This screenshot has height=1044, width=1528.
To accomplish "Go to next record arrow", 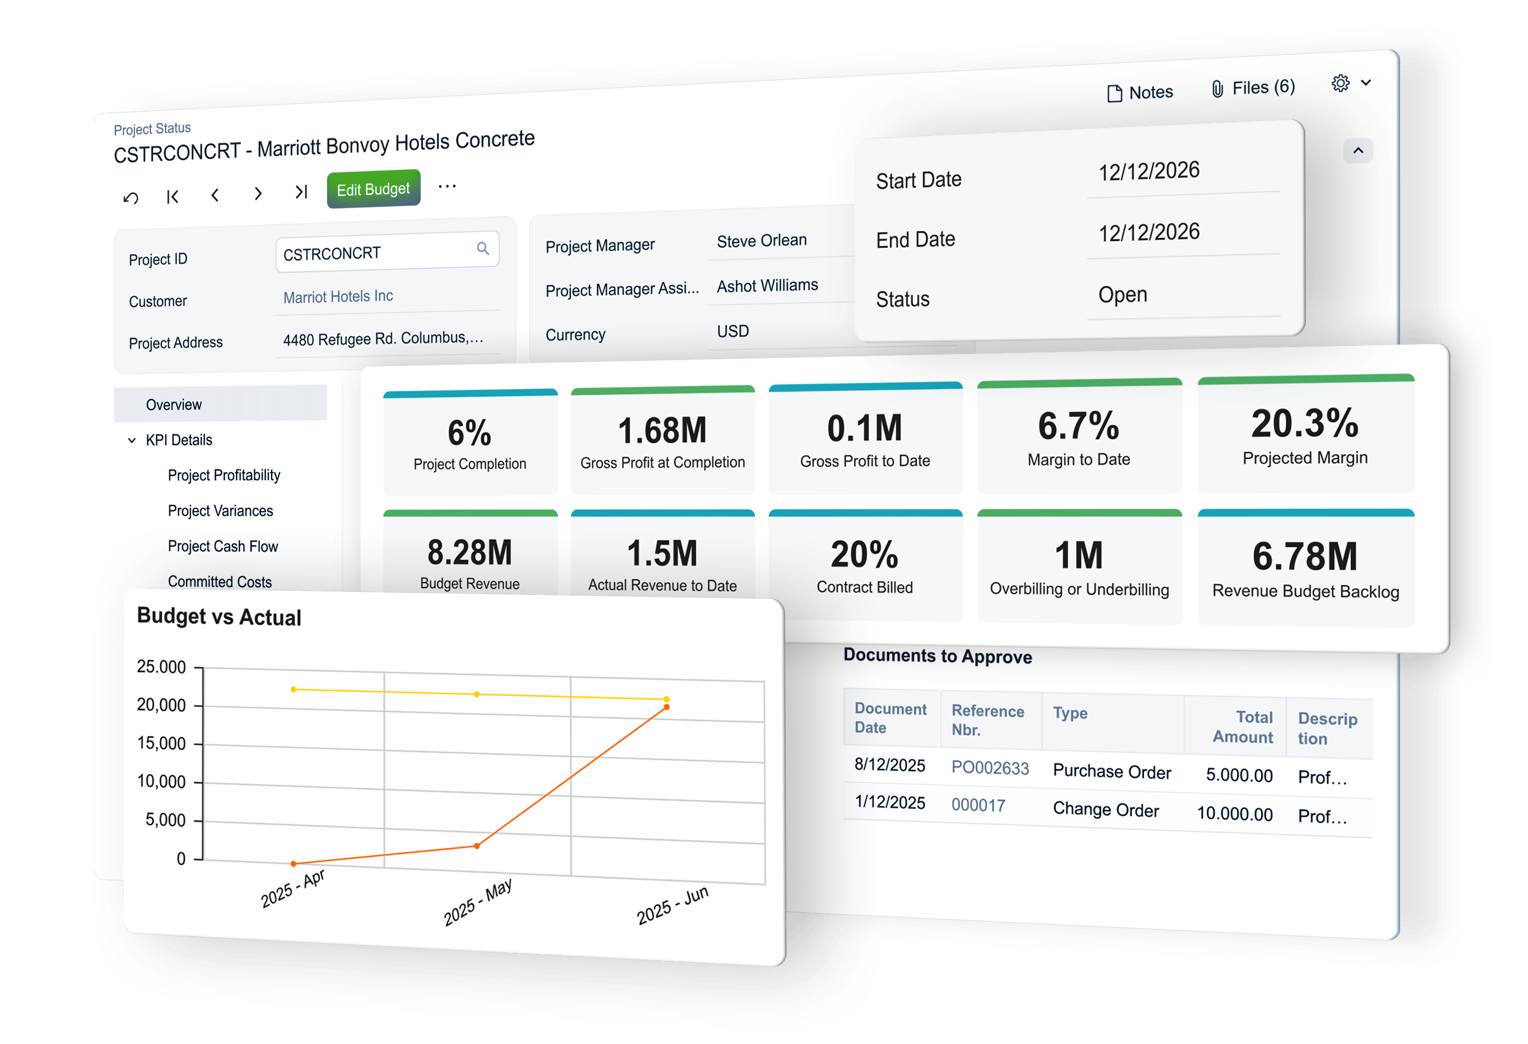I will point(258,193).
